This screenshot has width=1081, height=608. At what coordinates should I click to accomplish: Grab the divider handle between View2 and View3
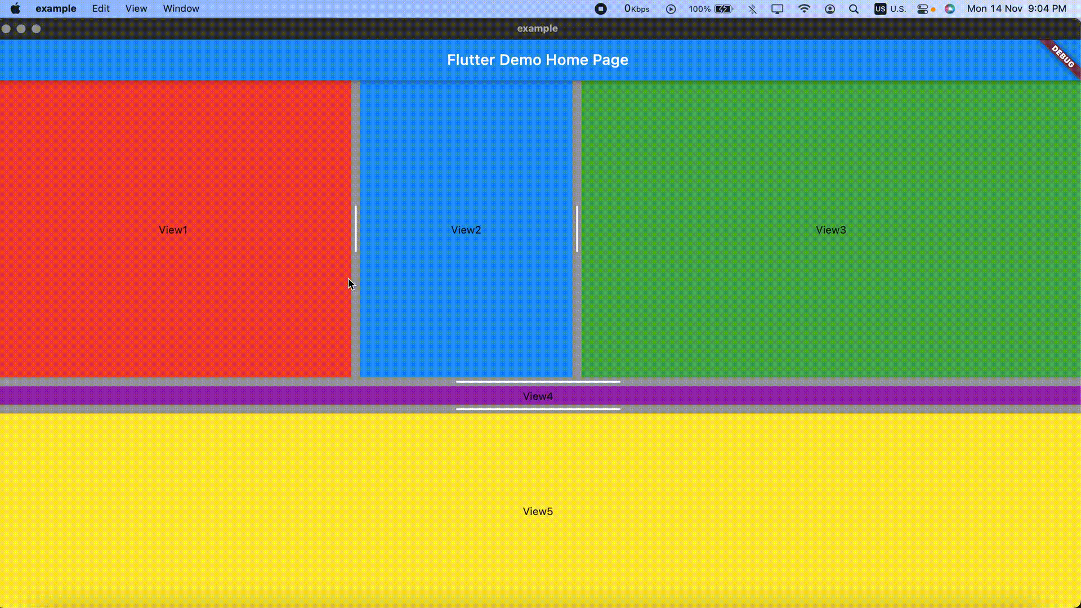click(577, 229)
